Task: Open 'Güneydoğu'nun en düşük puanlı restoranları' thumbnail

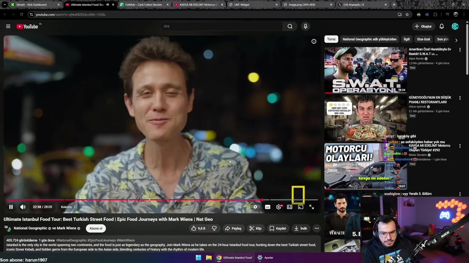Action: click(365, 118)
